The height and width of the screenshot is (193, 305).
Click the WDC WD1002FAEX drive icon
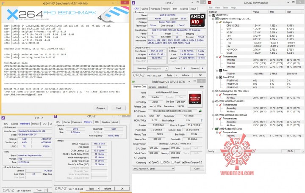tap(217, 115)
